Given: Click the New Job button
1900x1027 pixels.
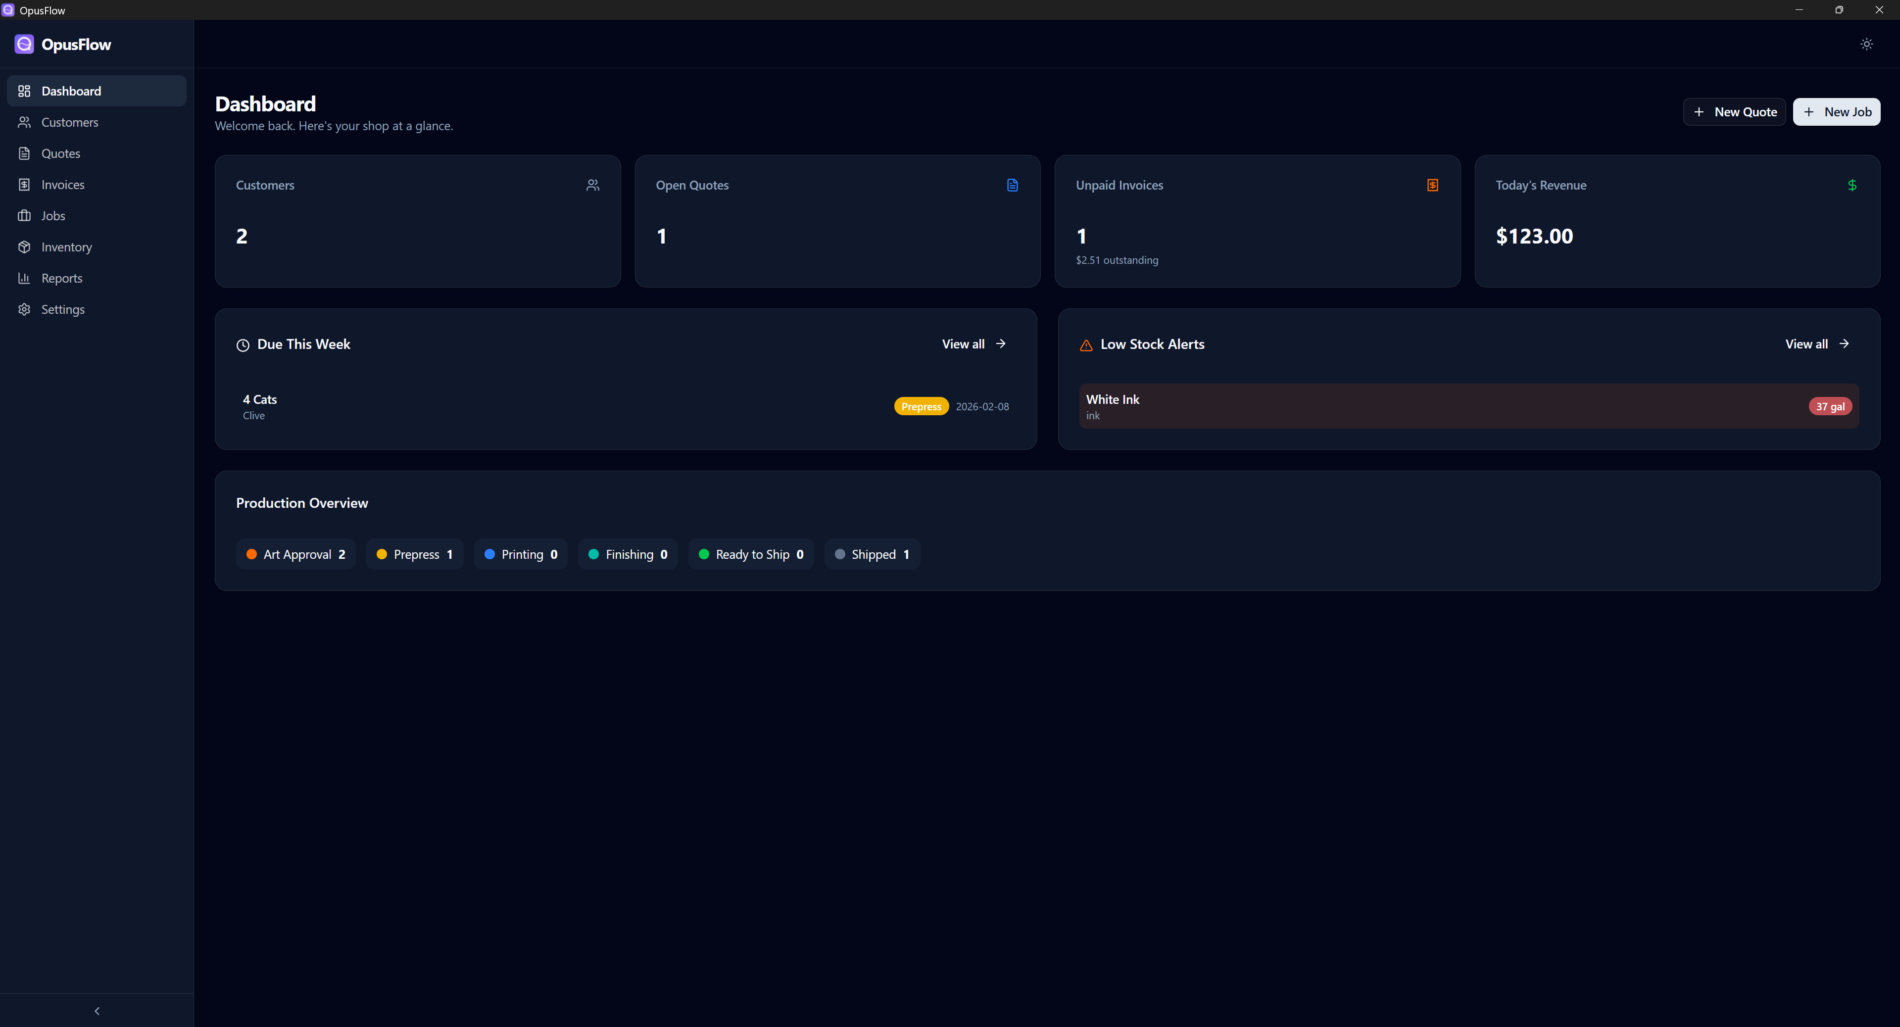Looking at the screenshot, I should coord(1837,112).
